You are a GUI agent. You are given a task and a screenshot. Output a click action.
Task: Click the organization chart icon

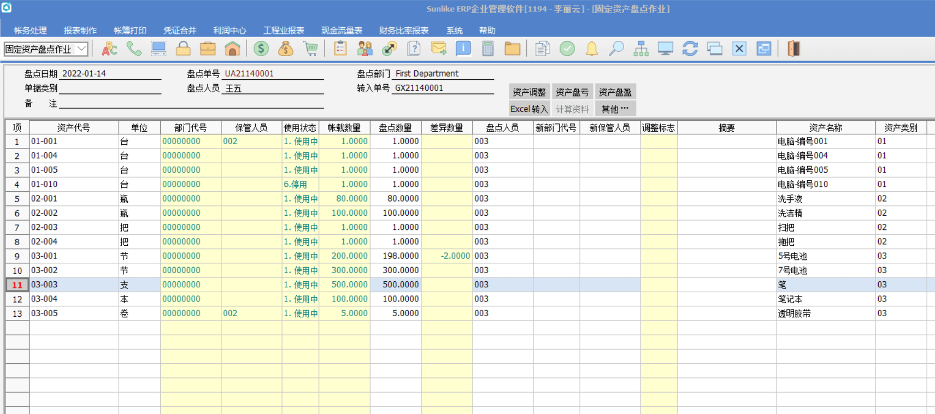coord(640,49)
